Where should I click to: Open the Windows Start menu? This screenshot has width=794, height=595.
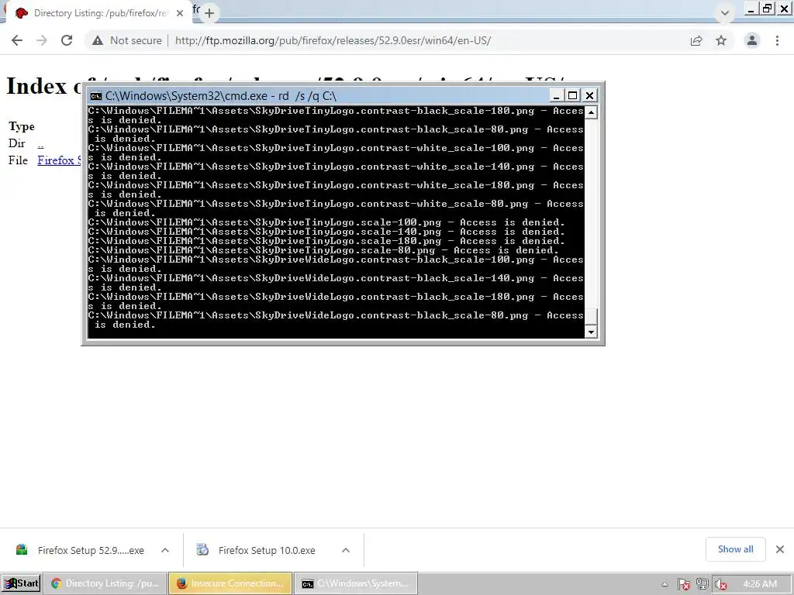point(21,583)
